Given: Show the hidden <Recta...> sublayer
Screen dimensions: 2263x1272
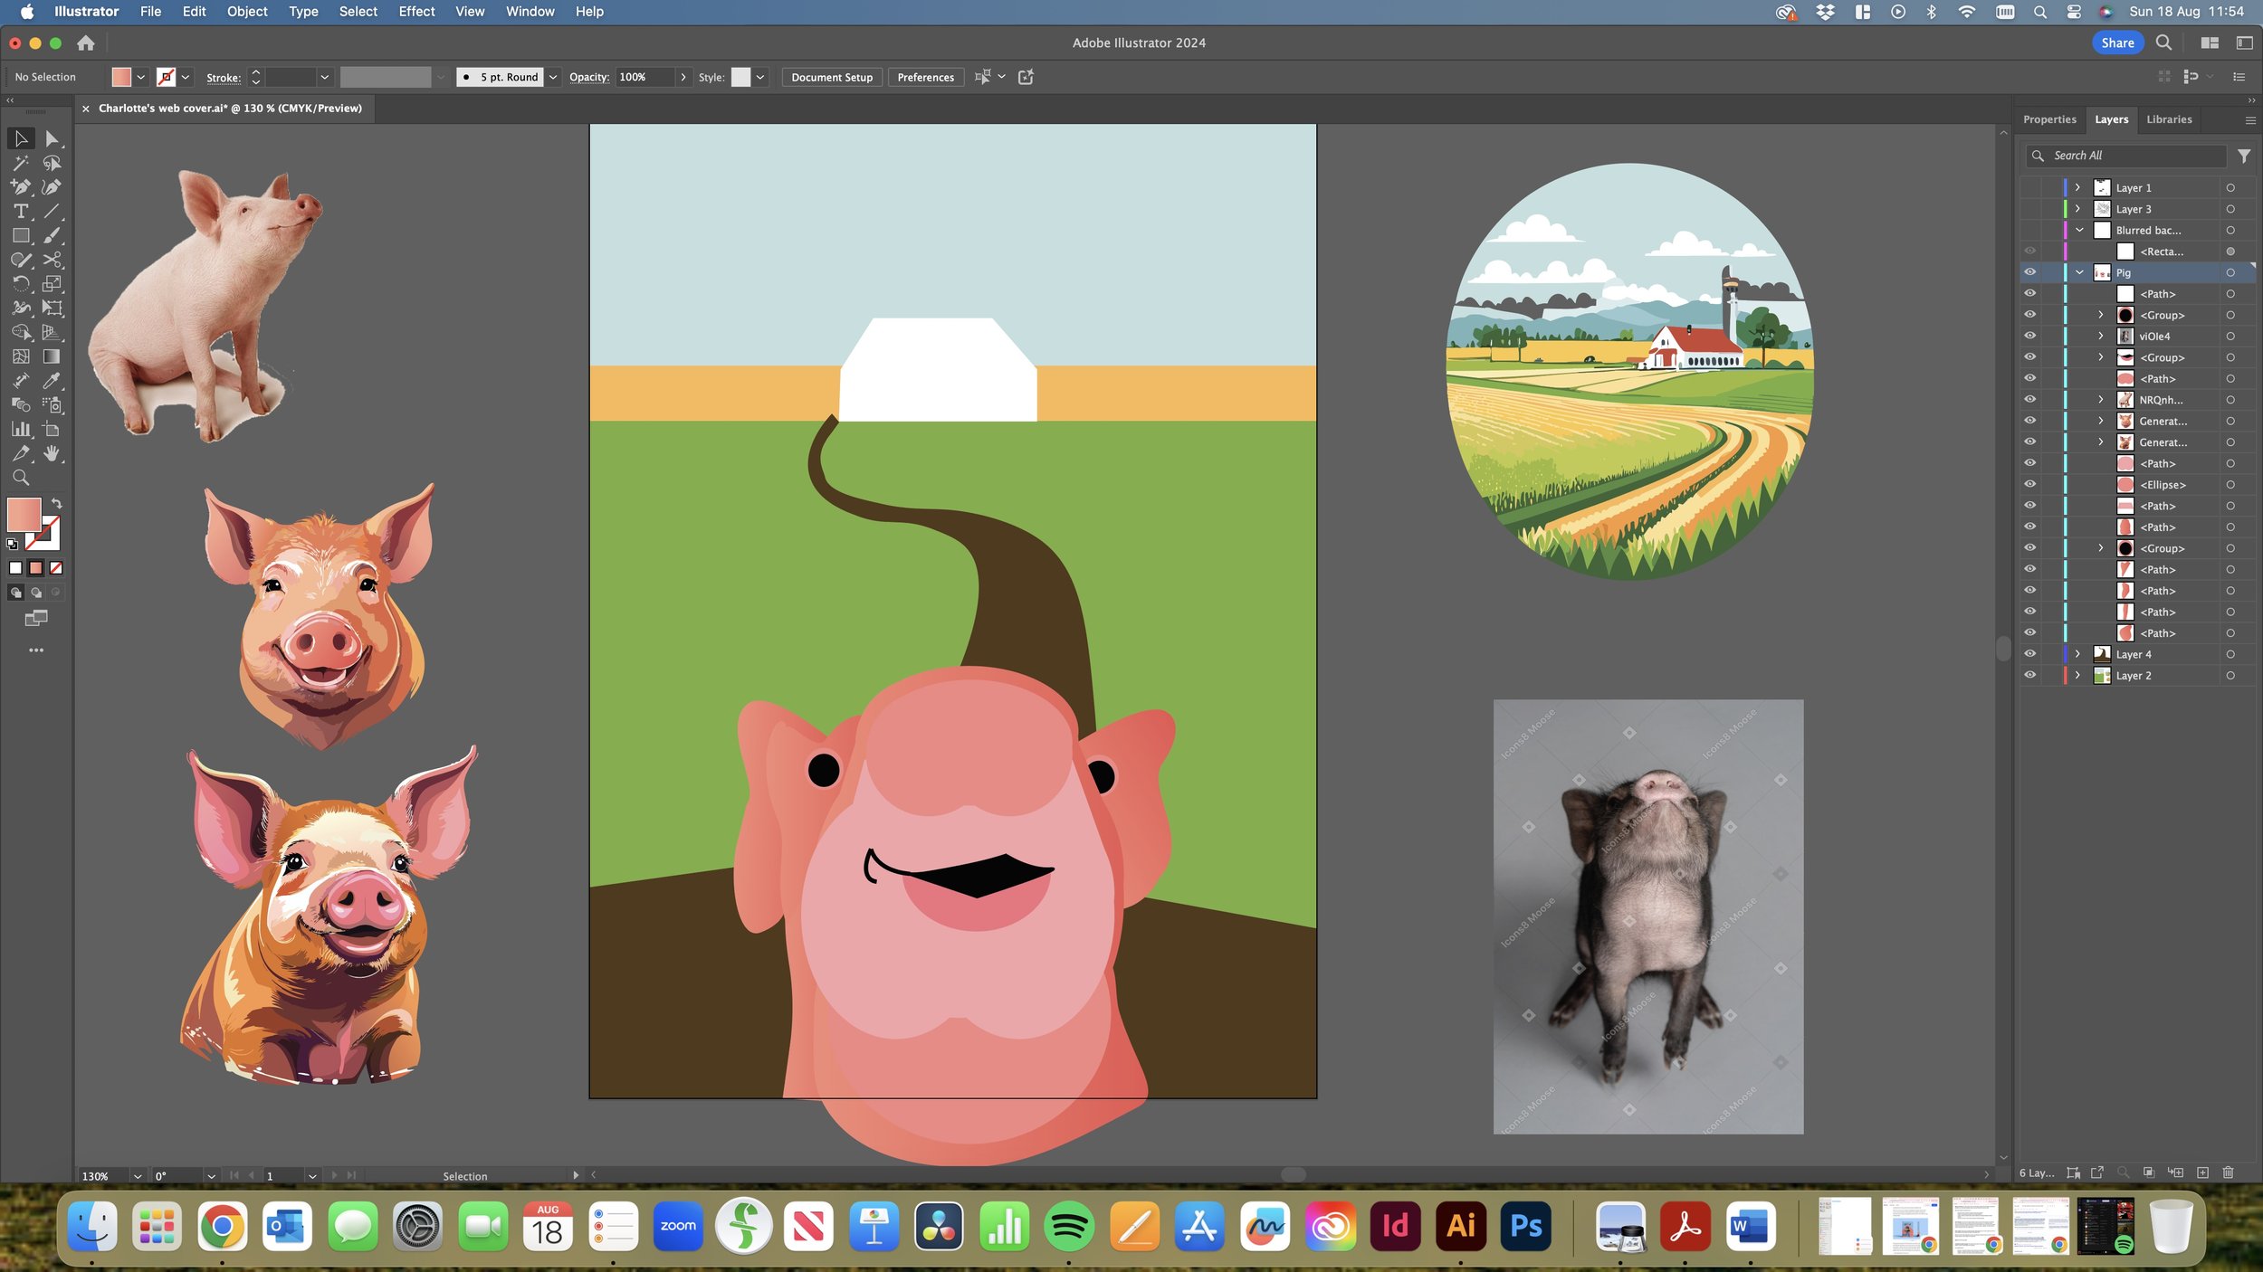Looking at the screenshot, I should (x=2029, y=252).
